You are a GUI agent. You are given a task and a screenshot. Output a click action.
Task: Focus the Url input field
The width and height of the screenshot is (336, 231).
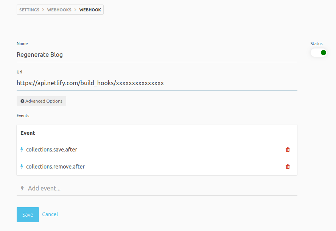pyautogui.click(x=157, y=83)
